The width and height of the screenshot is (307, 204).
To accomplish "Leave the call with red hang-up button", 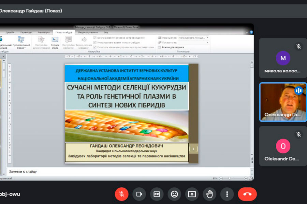I will [x=247, y=194].
